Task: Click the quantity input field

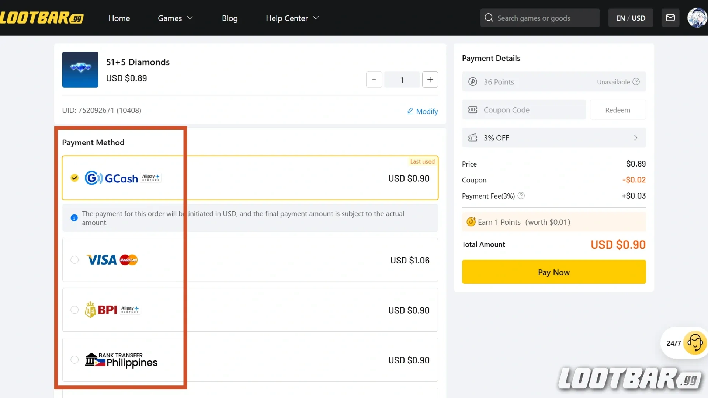Action: [x=402, y=80]
